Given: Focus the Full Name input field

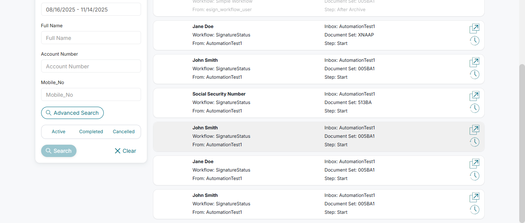Looking at the screenshot, I should 91,38.
